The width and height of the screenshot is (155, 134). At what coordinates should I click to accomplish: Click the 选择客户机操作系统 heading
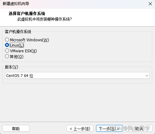coord(27,13)
